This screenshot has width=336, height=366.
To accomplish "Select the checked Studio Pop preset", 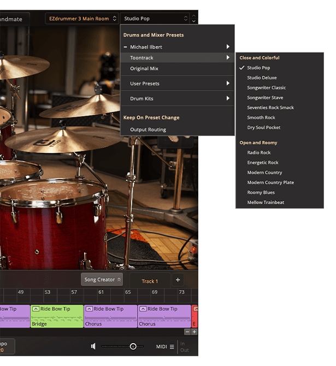I will pos(258,68).
